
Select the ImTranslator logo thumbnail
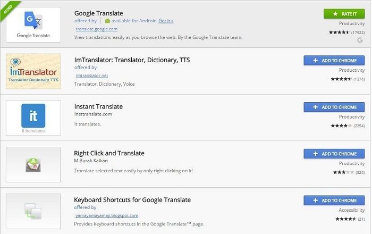coord(33,71)
